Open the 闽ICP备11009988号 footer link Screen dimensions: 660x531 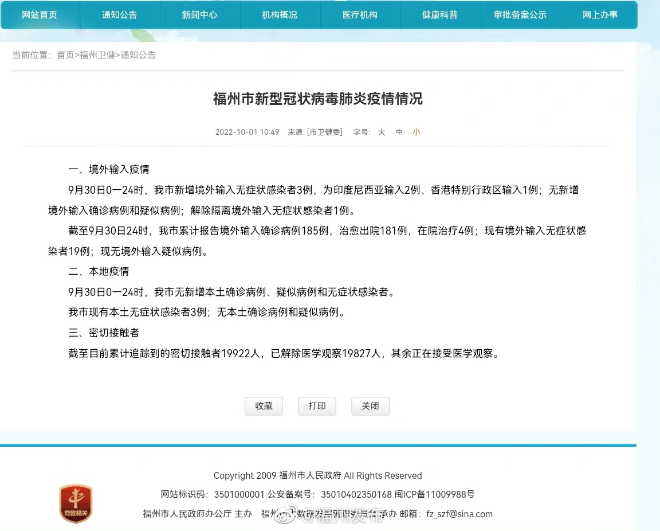point(435,494)
